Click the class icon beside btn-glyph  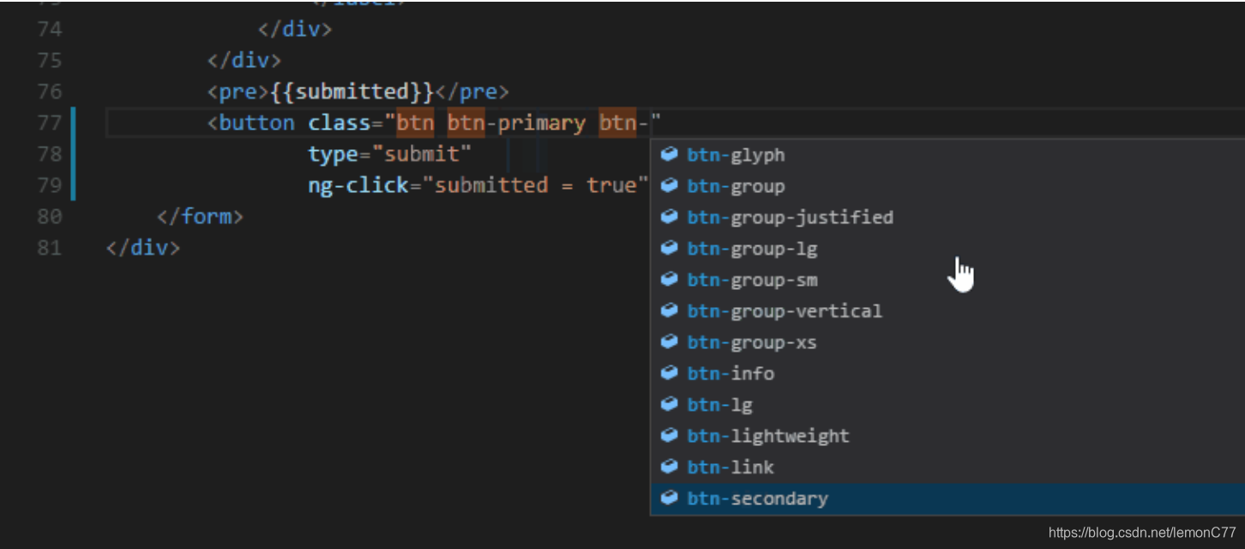click(670, 154)
